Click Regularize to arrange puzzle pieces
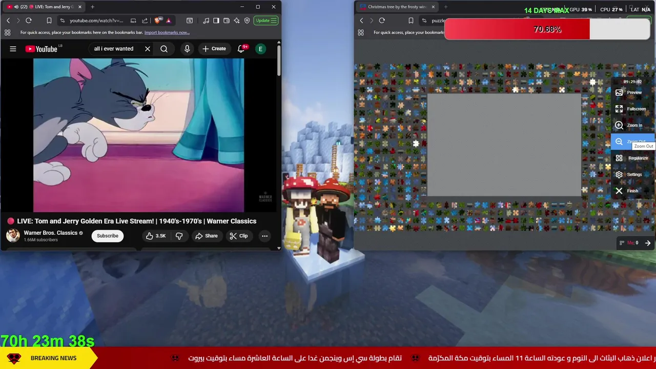656x369 pixels. tap(632, 158)
